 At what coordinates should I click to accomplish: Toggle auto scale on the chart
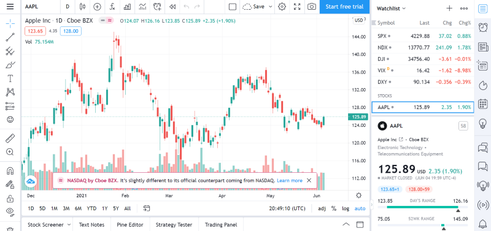tap(360, 208)
